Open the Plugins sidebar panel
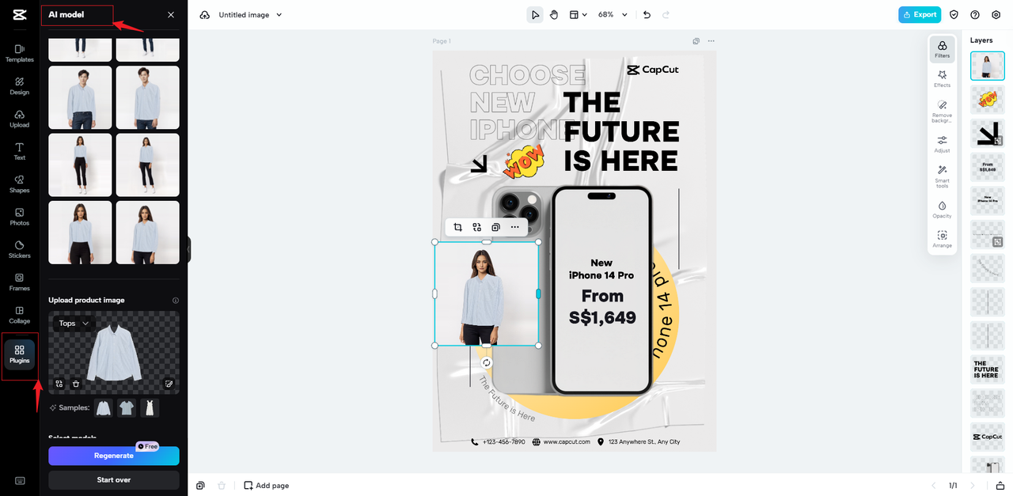Screen dimensions: 1013x496 tap(19, 354)
